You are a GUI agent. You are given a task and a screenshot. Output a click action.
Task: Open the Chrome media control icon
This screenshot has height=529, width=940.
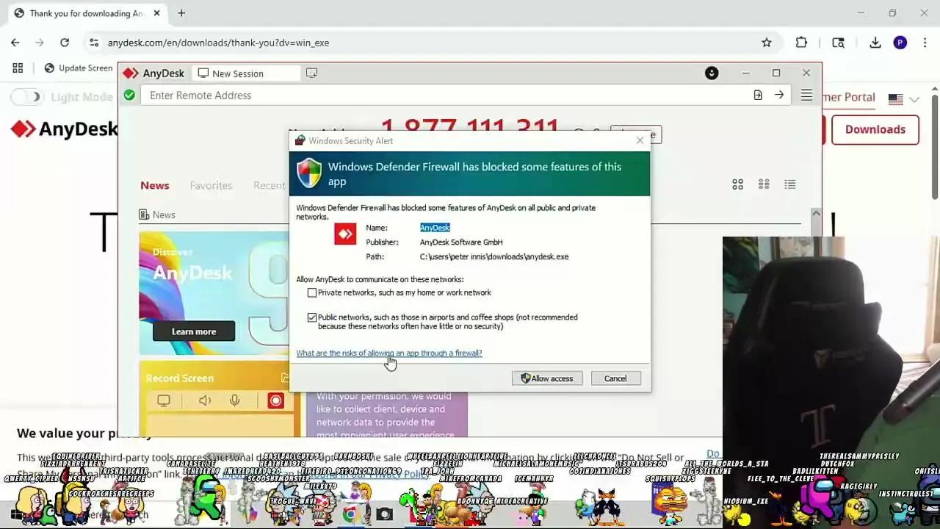pyautogui.click(x=838, y=43)
